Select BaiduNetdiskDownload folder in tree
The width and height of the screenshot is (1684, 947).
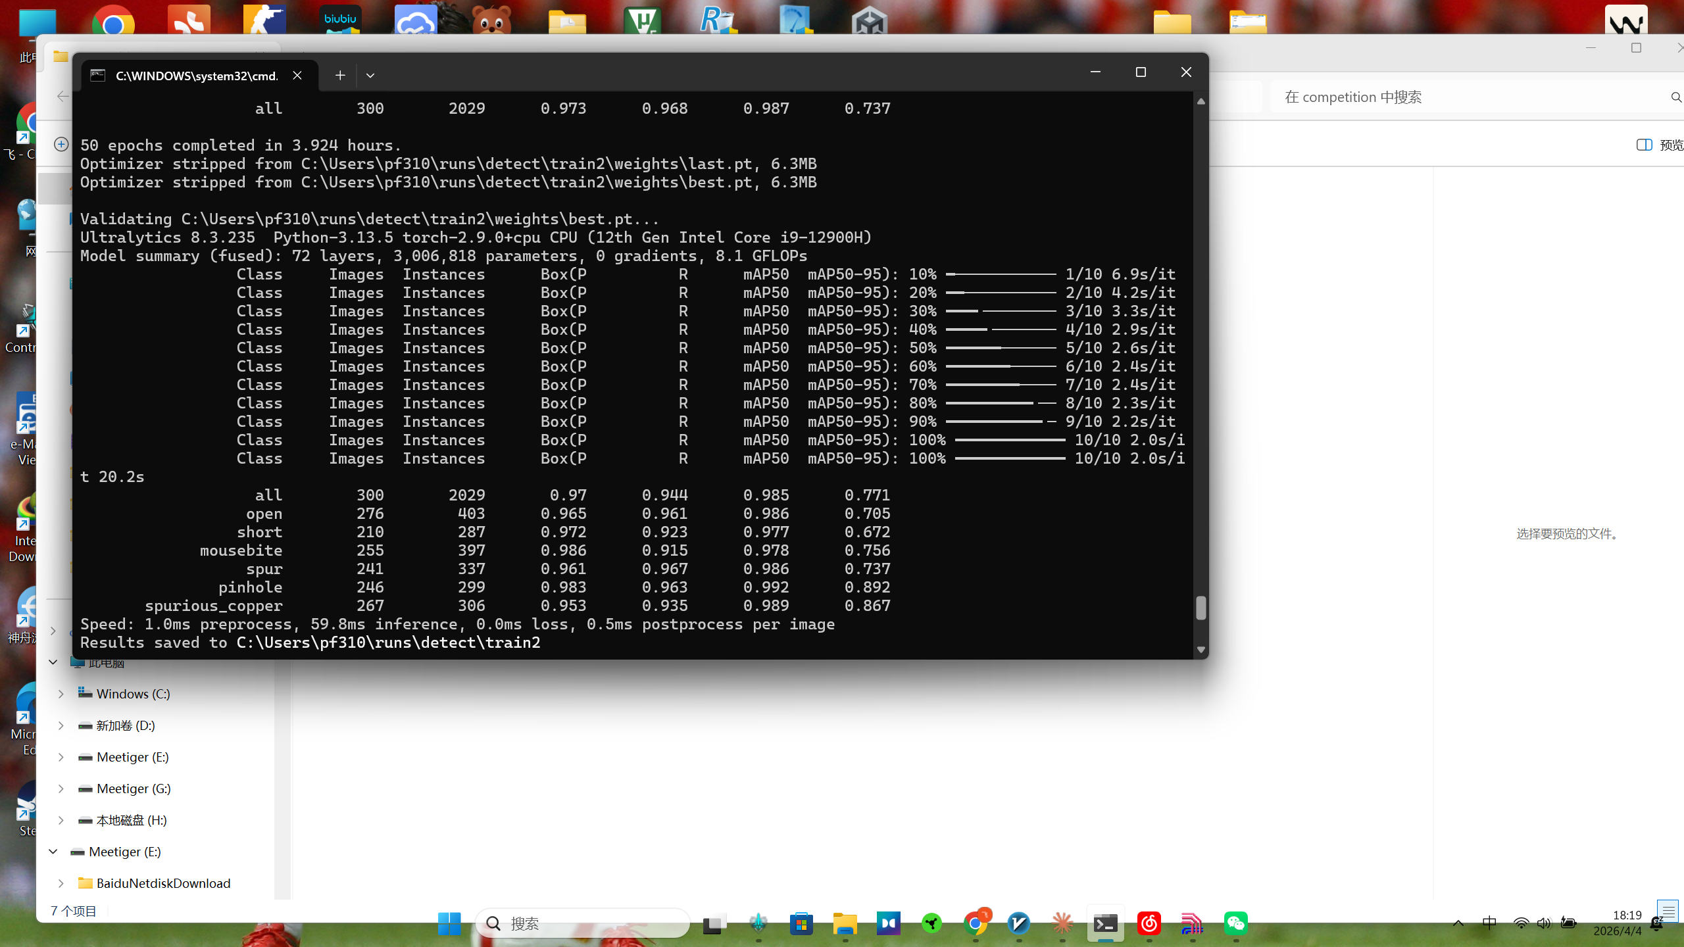[x=163, y=883]
